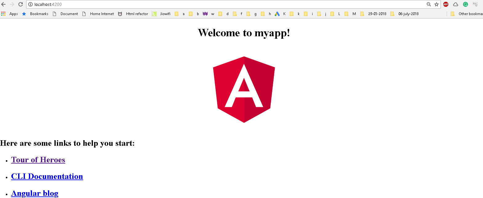Image resolution: width=483 pixels, height=198 pixels.
Task: Open bookmark folder L
Action: 335,14
